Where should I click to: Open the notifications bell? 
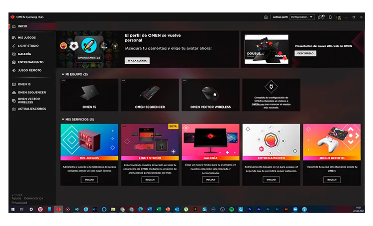pos(330,17)
